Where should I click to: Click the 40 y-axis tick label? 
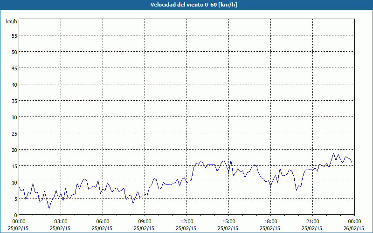click(14, 84)
